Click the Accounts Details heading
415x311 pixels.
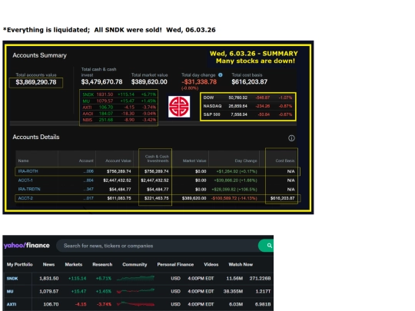click(x=36, y=137)
